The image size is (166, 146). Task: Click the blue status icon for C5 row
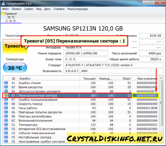point(6,137)
